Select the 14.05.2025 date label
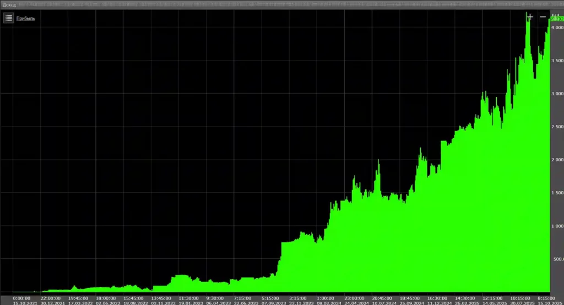The height and width of the screenshot is (305, 564). point(495,303)
